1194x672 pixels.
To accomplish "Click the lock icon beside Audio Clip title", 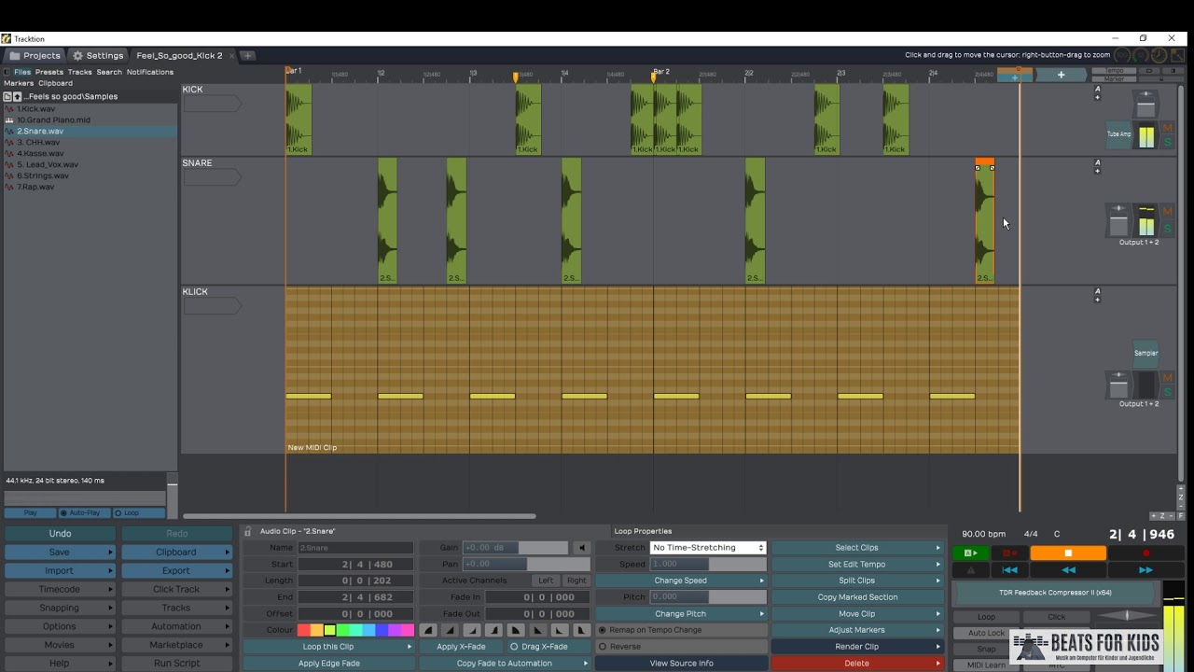I will [x=247, y=531].
